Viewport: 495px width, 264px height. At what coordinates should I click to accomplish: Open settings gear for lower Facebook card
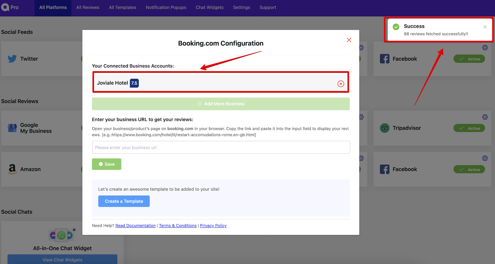click(485, 158)
